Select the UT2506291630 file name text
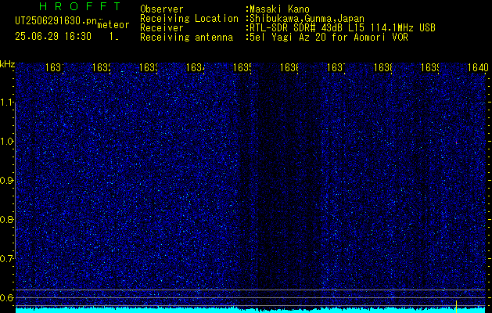The width and height of the screenshot is (492, 313). click(56, 21)
